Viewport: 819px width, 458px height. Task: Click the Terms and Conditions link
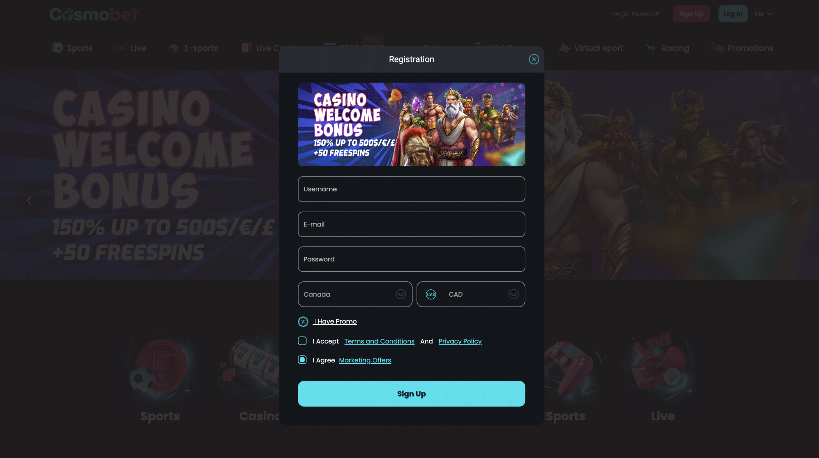point(379,341)
